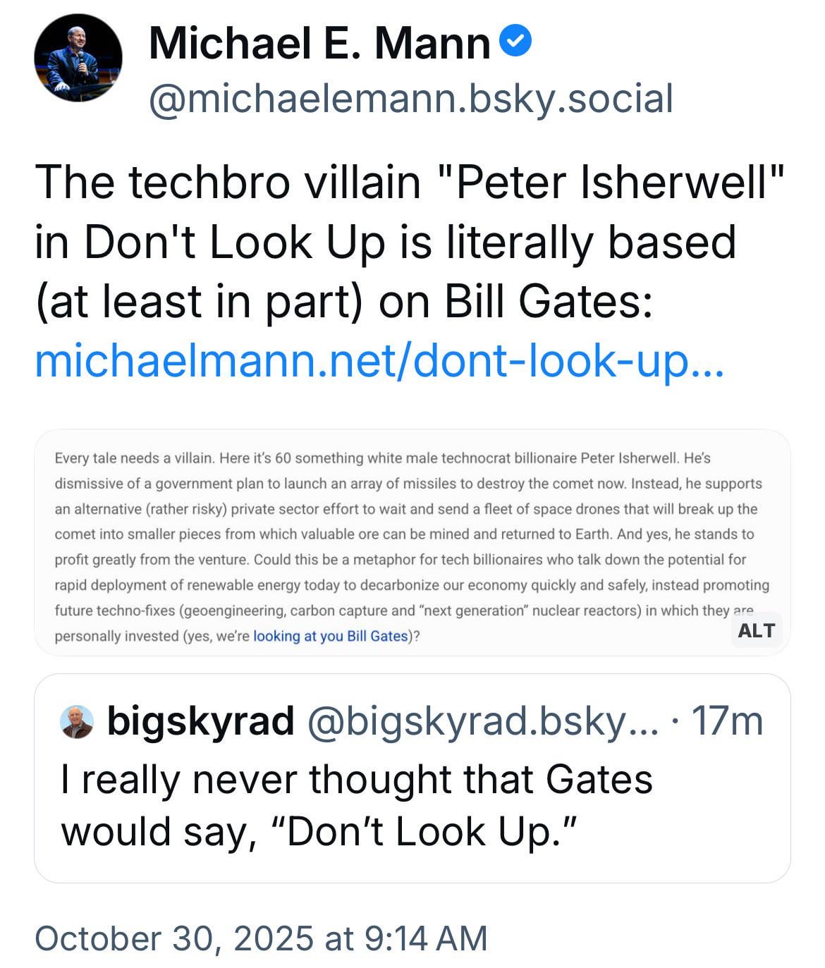Click "Bill Gates:" in the large post text
Viewport: 825px width, 968px height.
coord(547,301)
